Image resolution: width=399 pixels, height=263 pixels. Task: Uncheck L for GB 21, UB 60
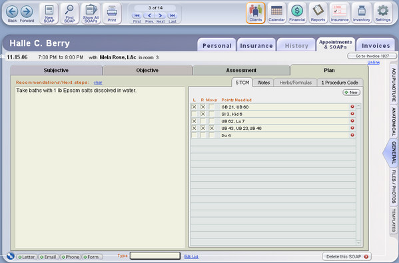[x=194, y=107]
